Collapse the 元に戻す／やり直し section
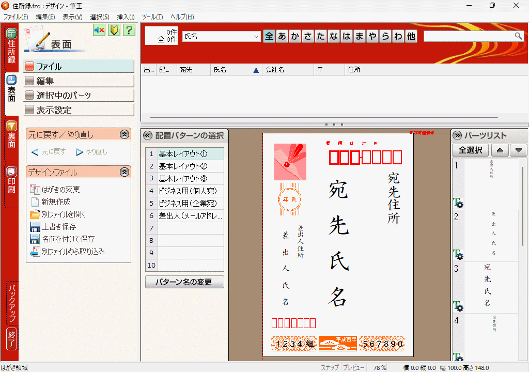The image size is (529, 372). 124,134
